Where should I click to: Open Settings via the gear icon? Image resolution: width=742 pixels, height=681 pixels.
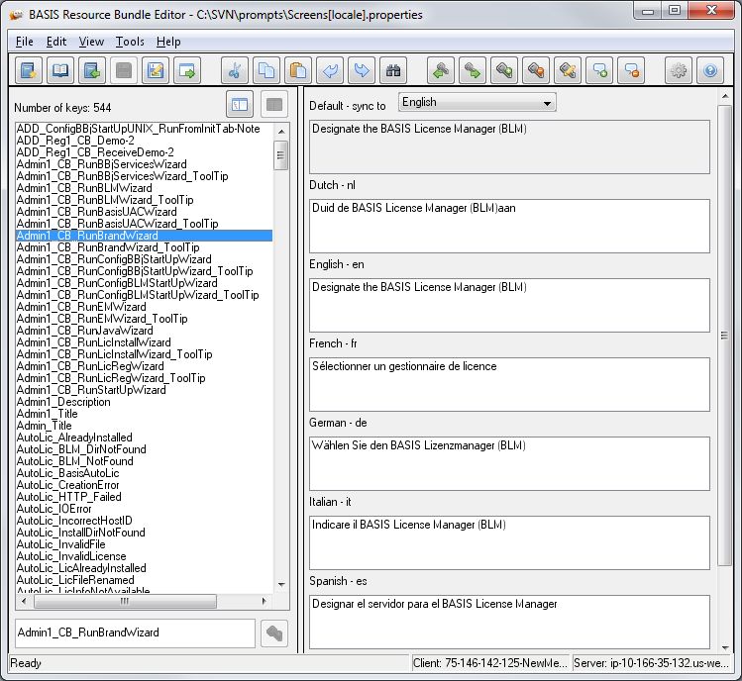(x=679, y=71)
